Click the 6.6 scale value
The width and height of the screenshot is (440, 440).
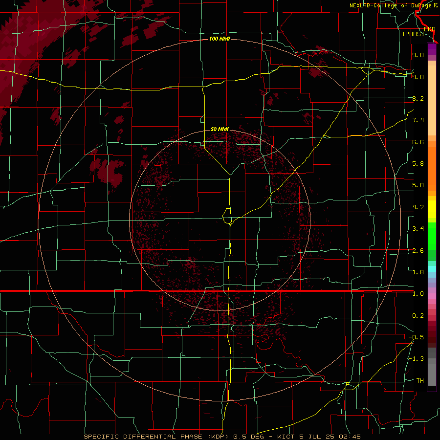(418, 142)
